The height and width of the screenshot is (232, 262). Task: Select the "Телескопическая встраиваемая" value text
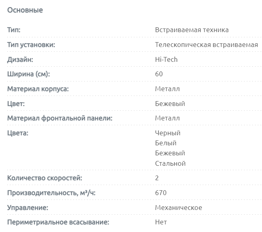(206, 45)
